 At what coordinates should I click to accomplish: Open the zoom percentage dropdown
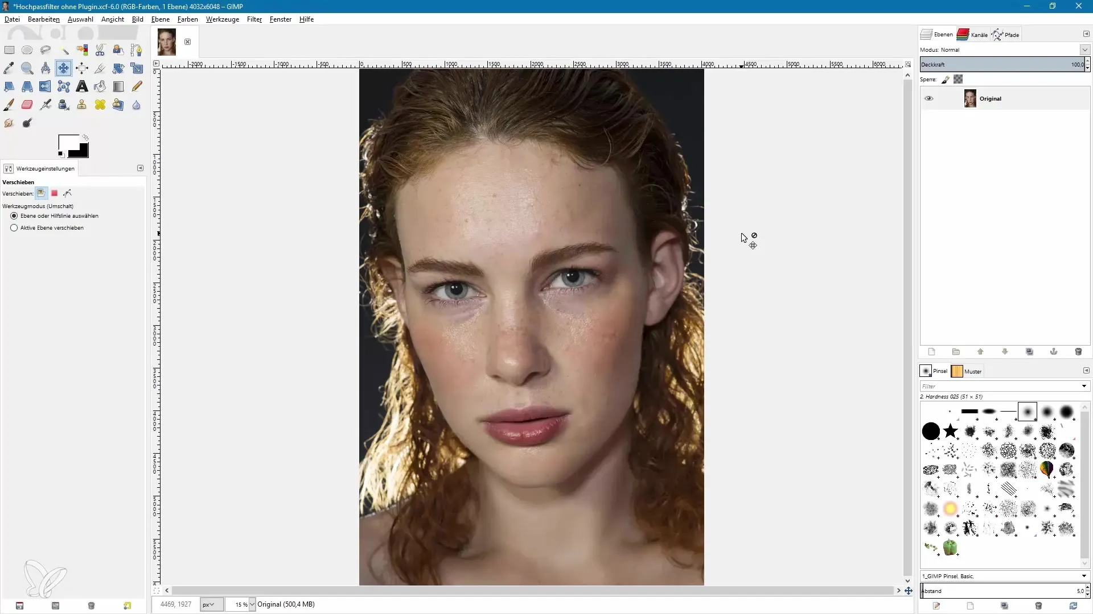[x=252, y=604]
